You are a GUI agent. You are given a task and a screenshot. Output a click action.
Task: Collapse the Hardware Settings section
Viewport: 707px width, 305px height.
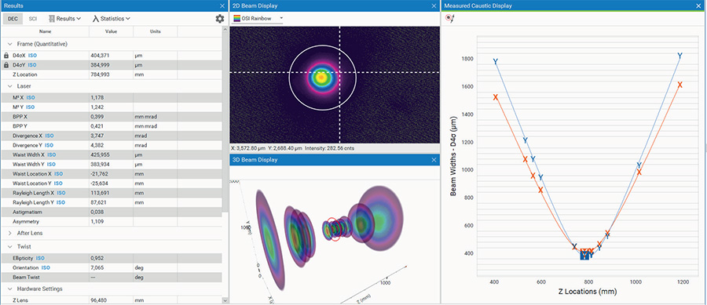[x=10, y=289]
